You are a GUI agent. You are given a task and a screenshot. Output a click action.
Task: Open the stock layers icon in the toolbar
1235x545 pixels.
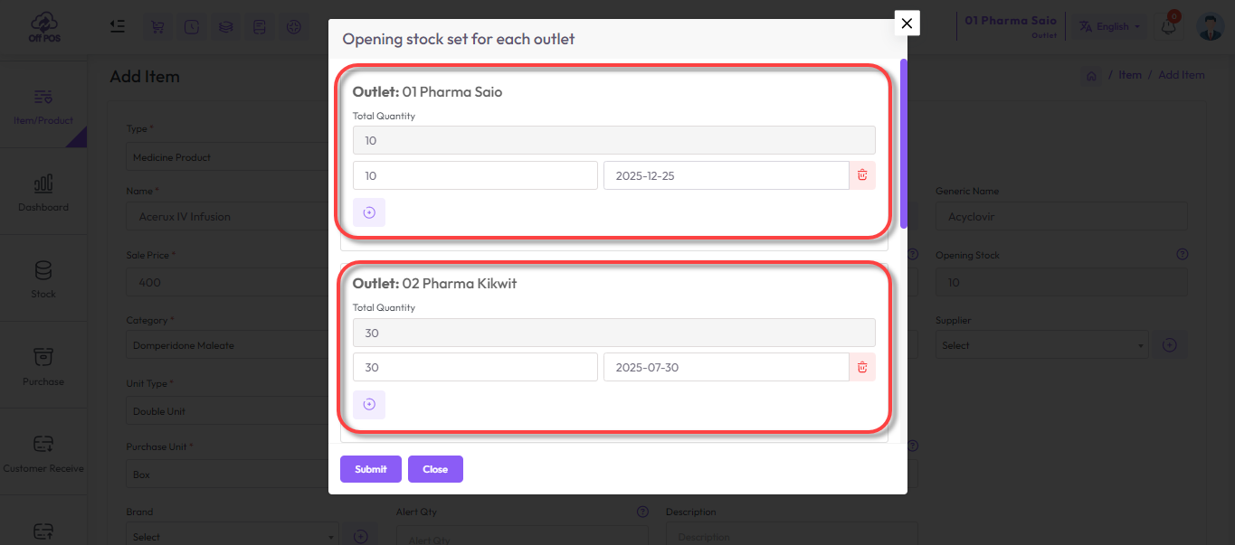pos(225,26)
